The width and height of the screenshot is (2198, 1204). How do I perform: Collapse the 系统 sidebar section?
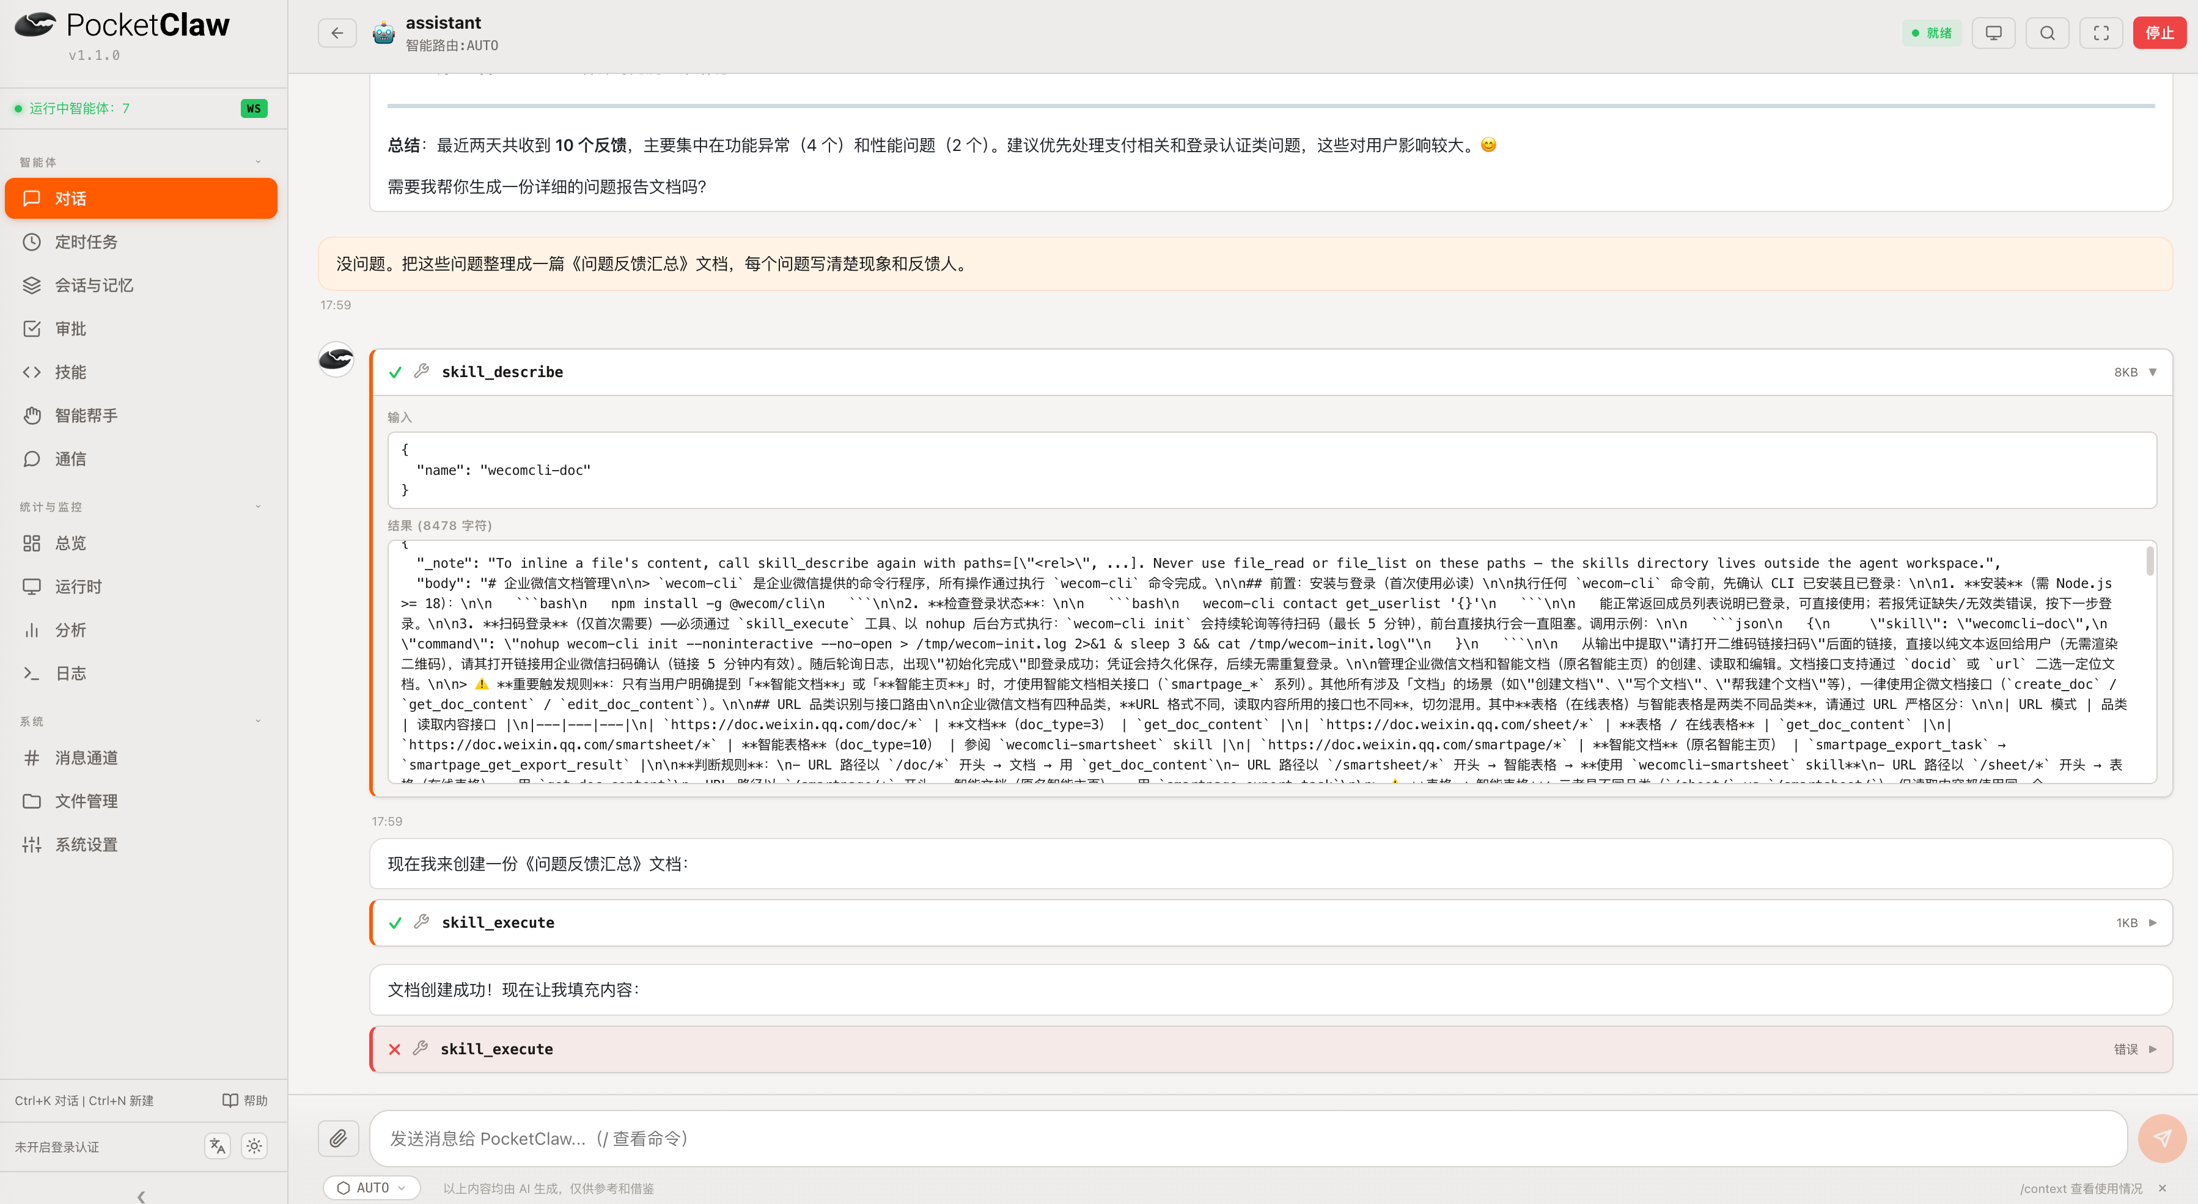click(258, 721)
